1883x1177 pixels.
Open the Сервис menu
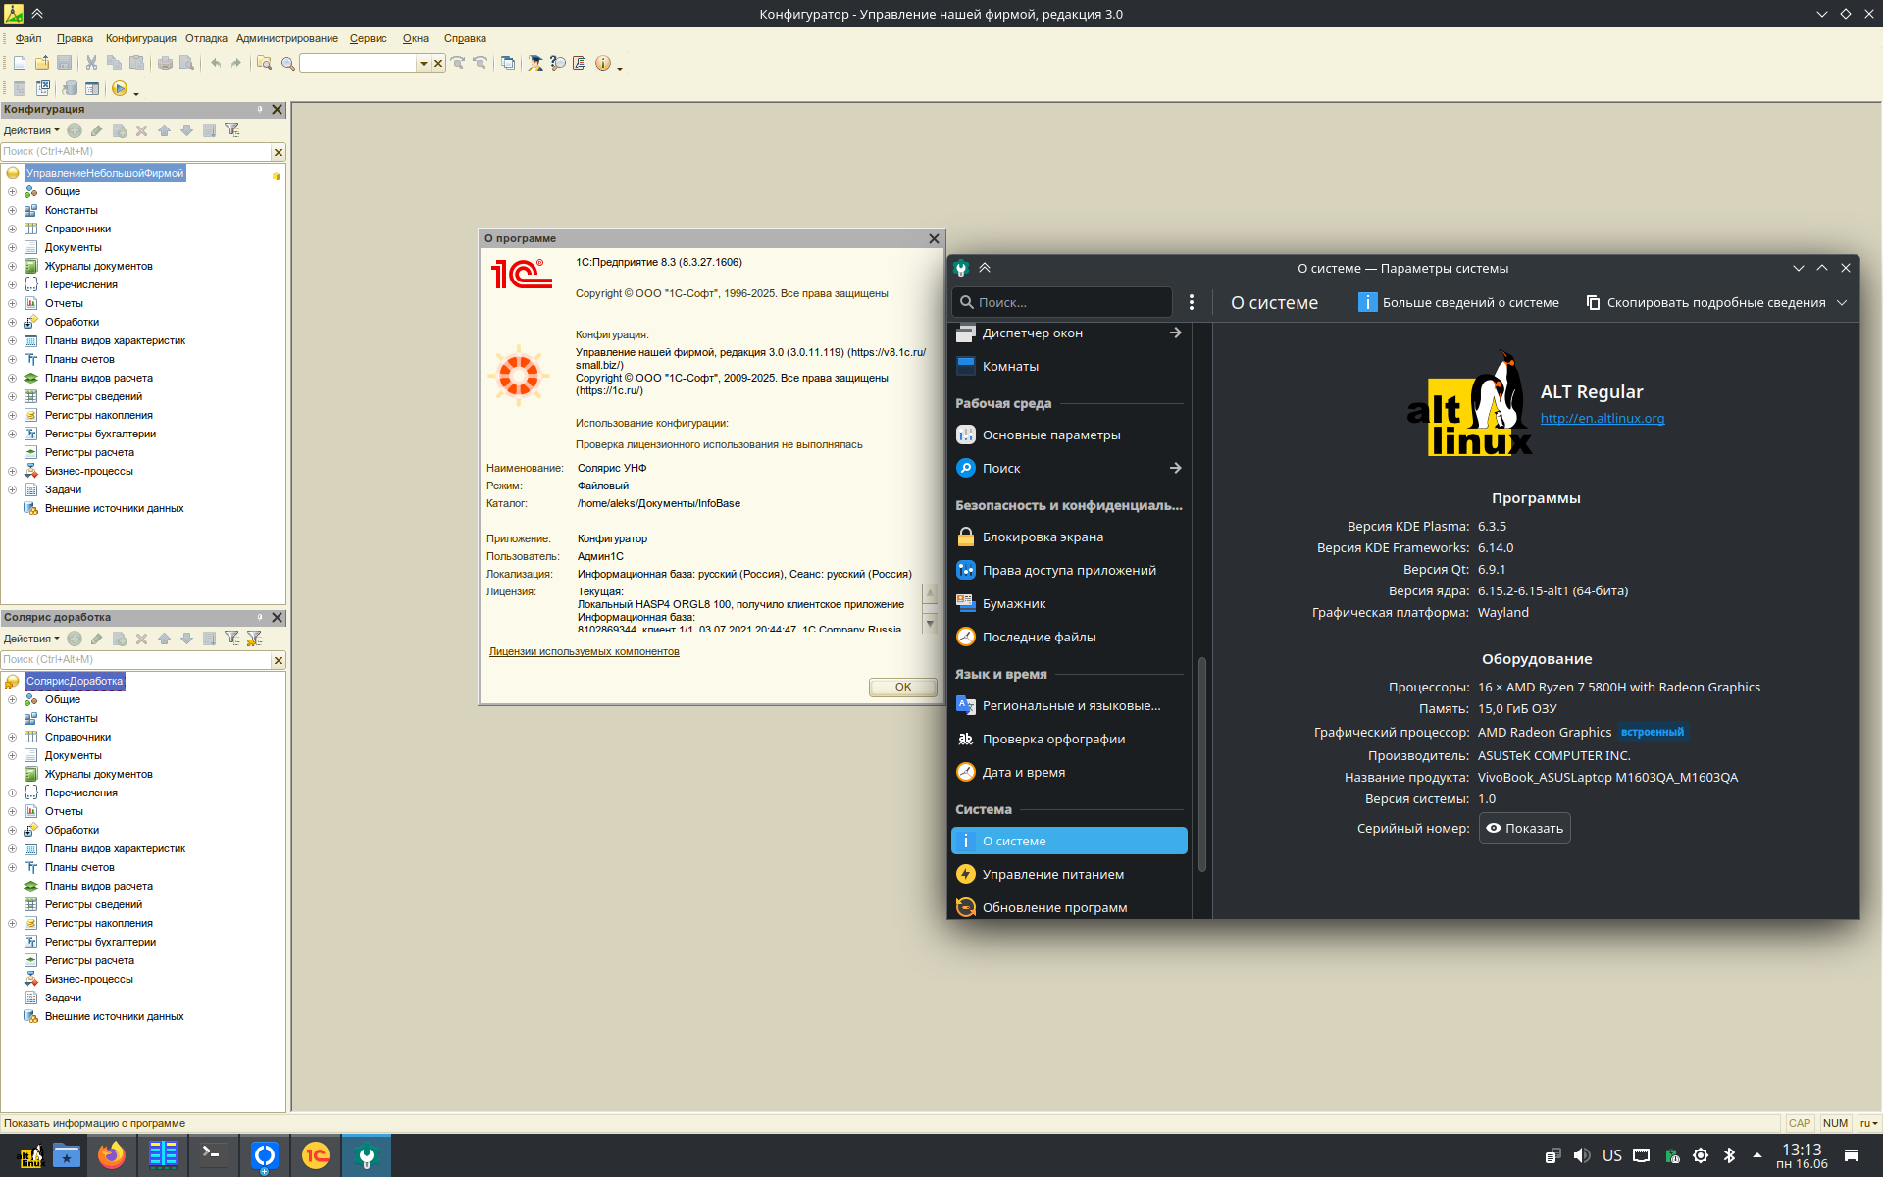click(369, 38)
